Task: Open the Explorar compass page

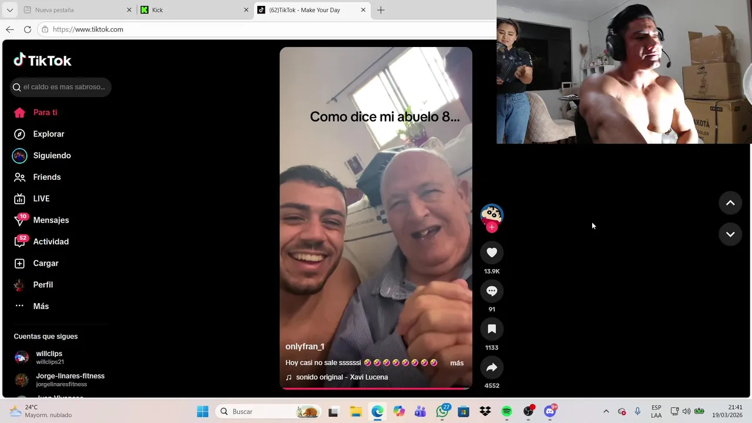Action: pyautogui.click(x=39, y=134)
